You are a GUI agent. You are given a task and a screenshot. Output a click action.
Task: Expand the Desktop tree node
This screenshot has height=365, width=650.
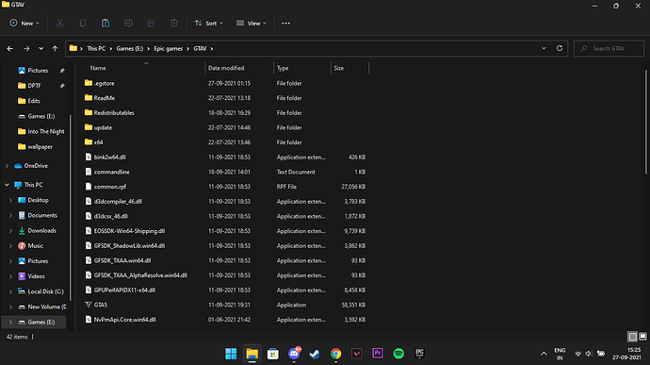point(10,200)
